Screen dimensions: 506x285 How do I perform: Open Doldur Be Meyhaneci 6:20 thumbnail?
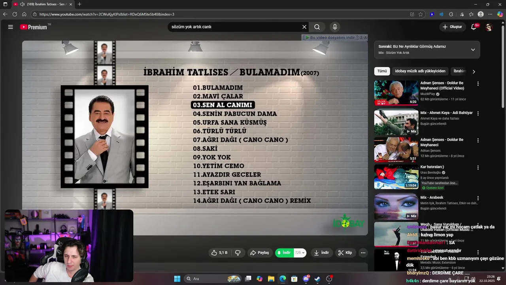tap(396, 93)
